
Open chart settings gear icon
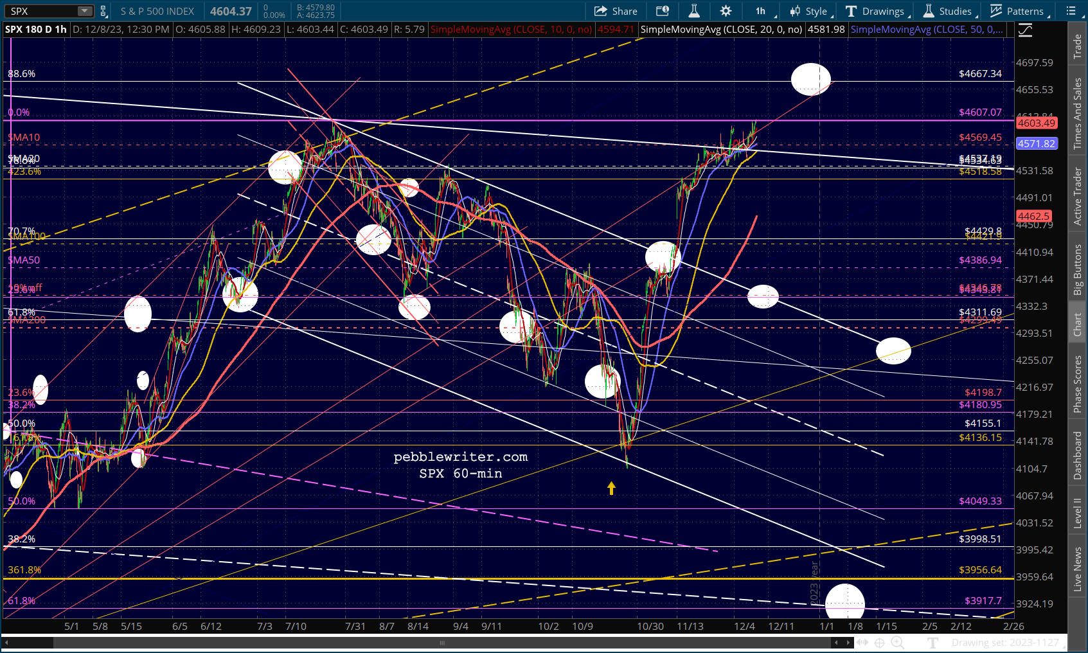(726, 11)
